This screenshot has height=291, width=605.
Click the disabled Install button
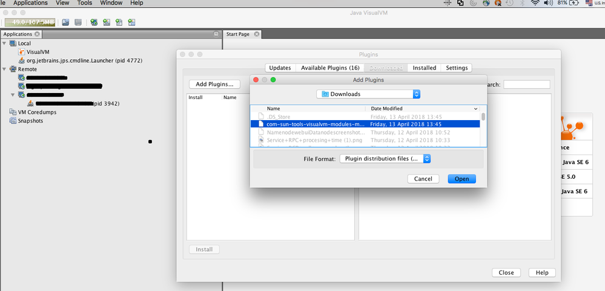tap(204, 249)
